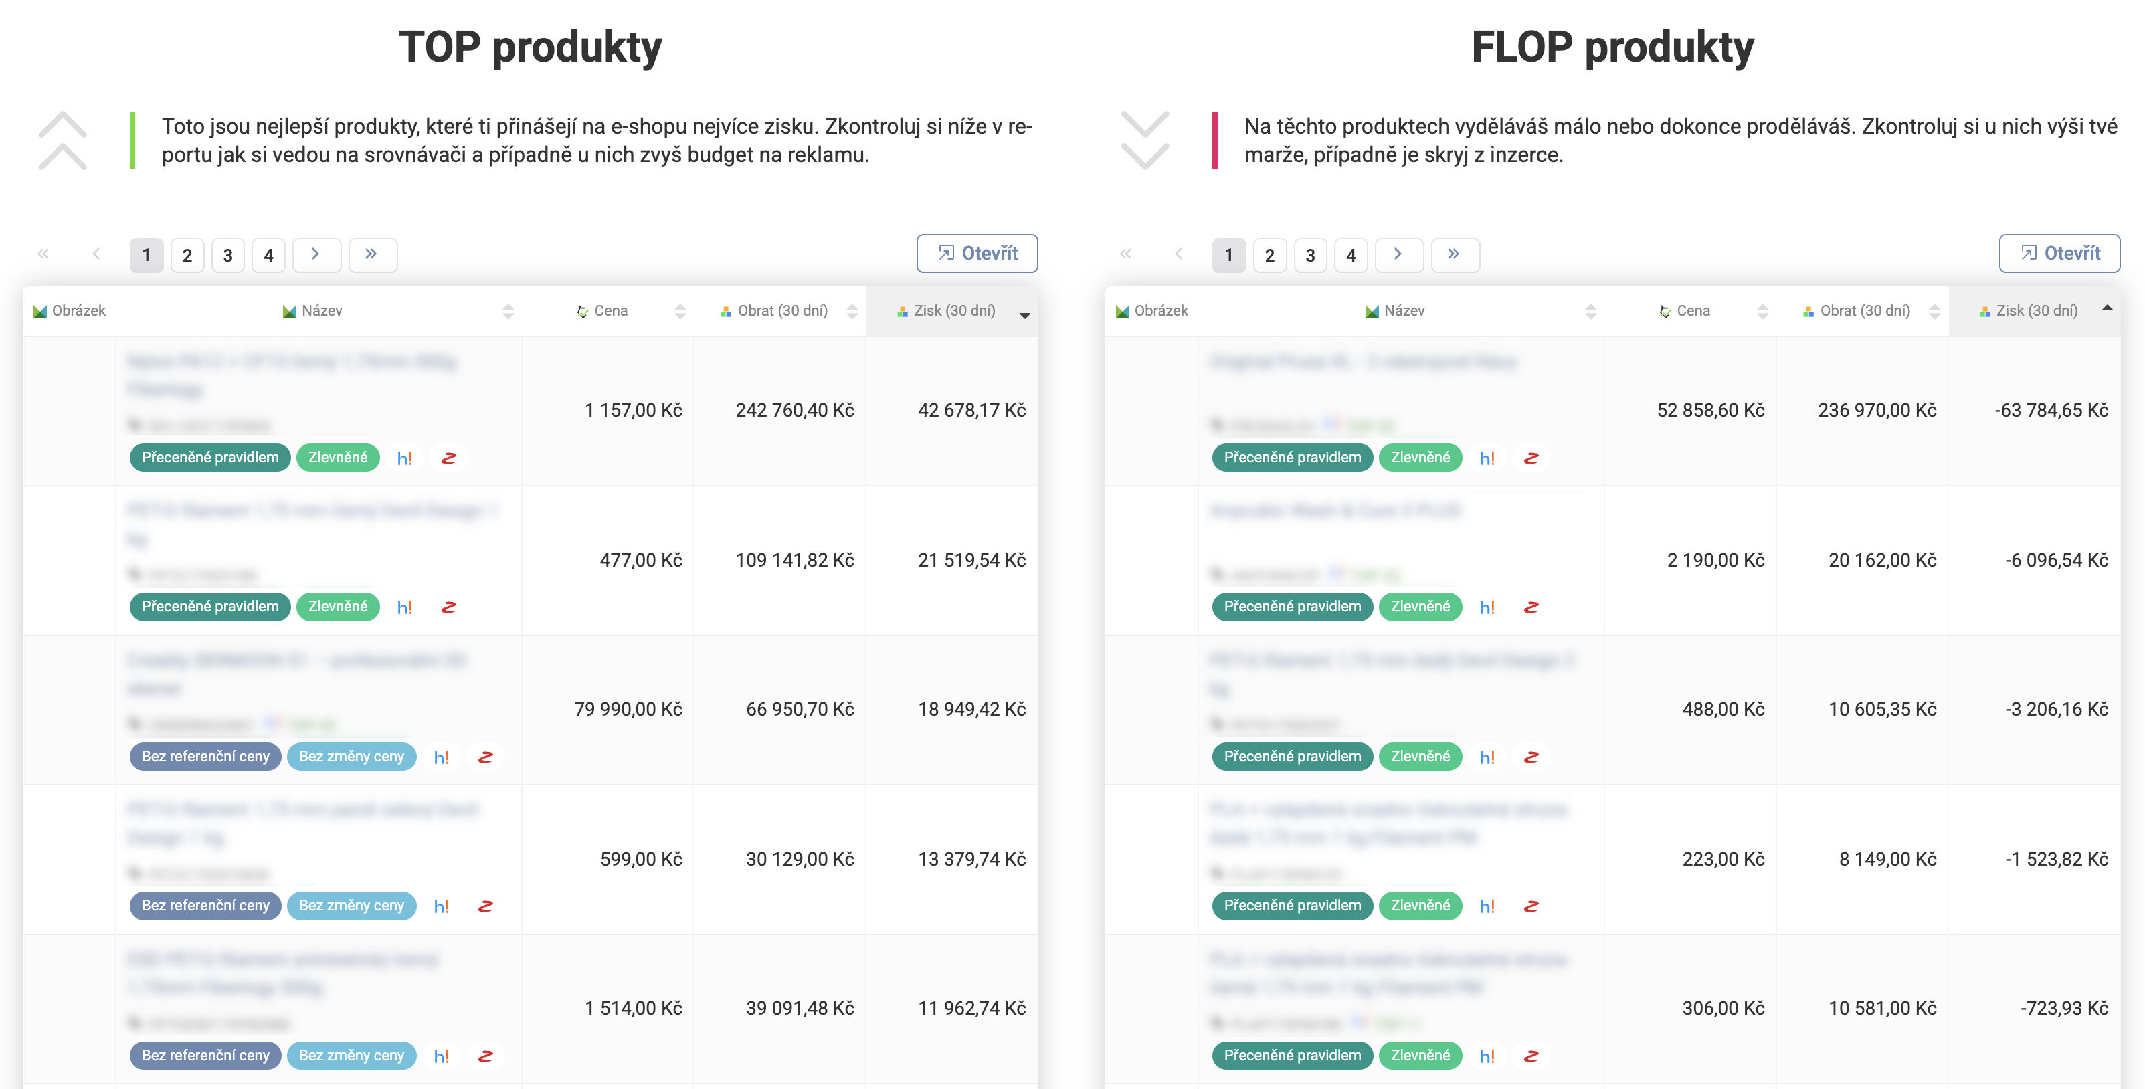Go to last page of TOP products
Image resolution: width=2145 pixels, height=1089 pixels.
372,255
